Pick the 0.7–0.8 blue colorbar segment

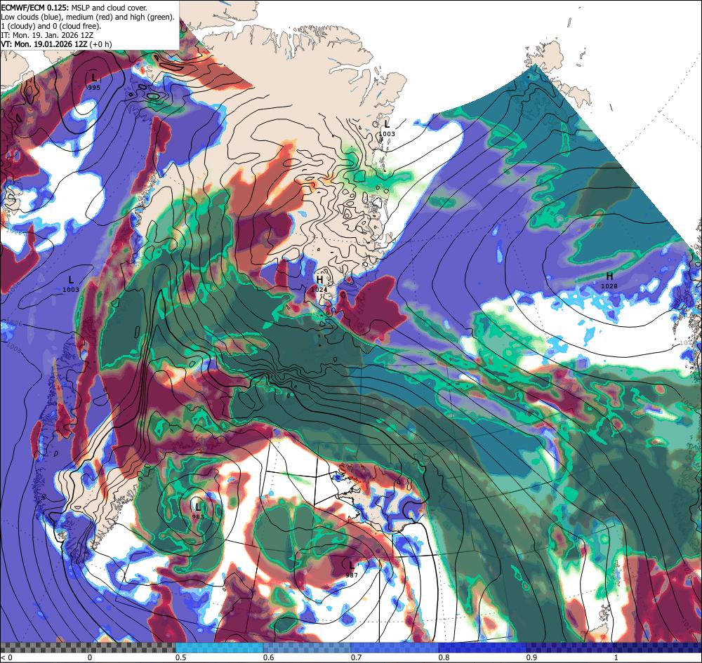395,648
